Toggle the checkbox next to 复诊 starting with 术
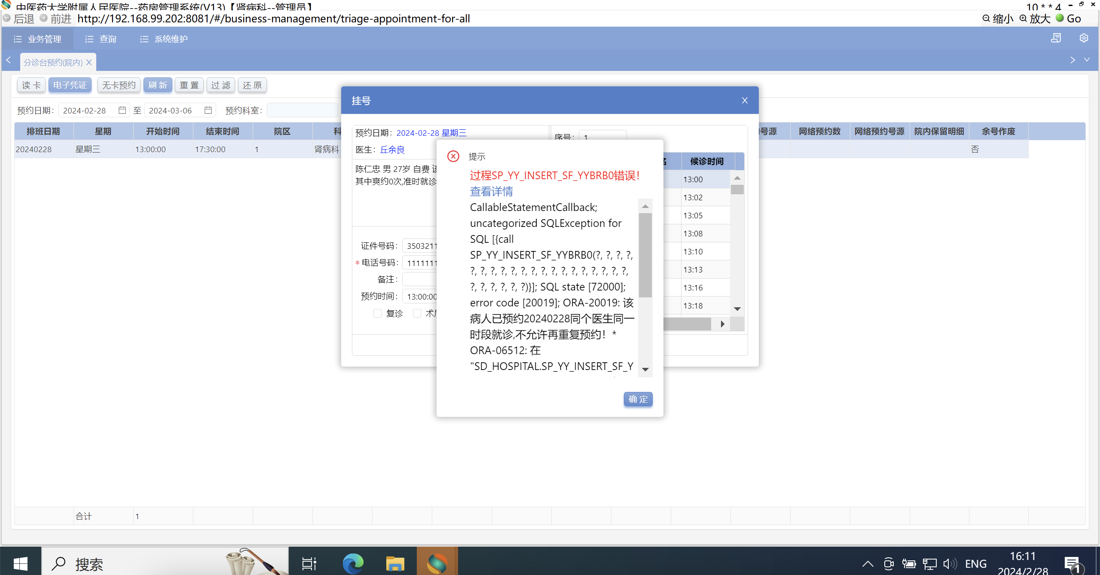This screenshot has width=1100, height=575. tap(416, 313)
